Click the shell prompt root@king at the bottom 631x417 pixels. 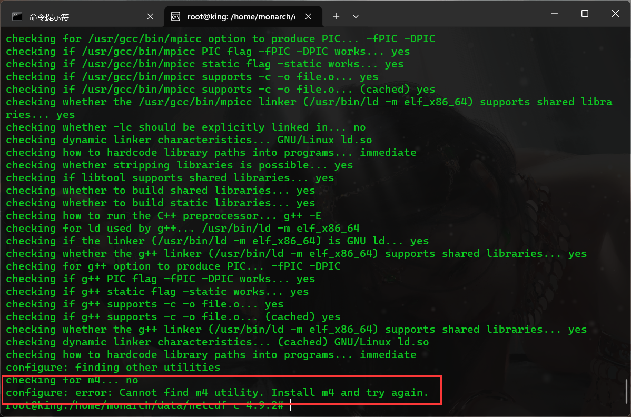pos(145,405)
